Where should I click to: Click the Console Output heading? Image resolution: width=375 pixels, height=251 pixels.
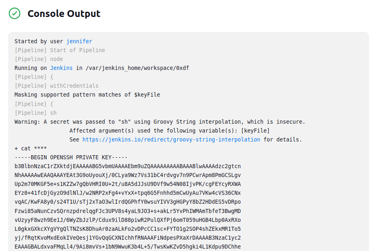64,13
